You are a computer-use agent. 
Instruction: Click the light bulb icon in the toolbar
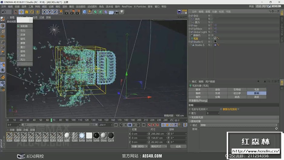[122, 12]
